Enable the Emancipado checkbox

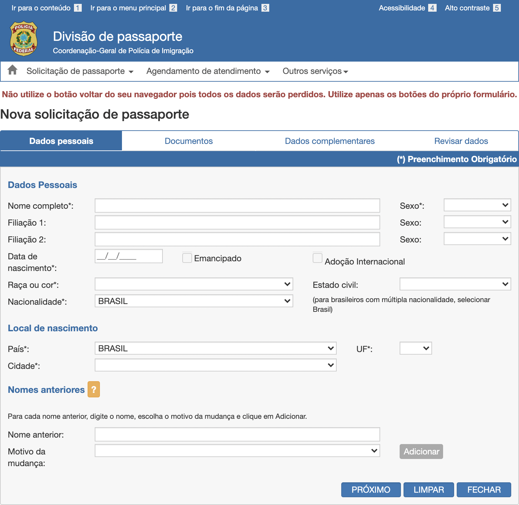187,258
